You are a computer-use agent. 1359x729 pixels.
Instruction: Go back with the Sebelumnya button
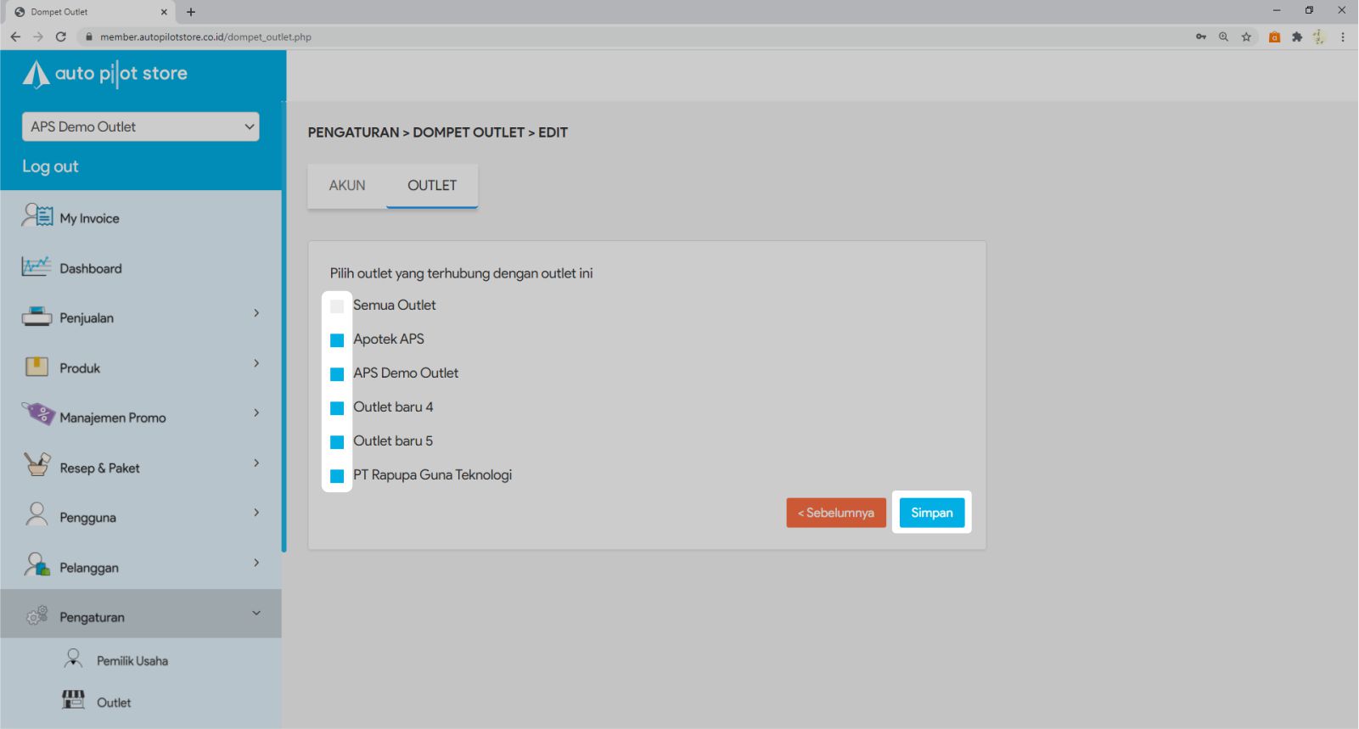pos(836,513)
